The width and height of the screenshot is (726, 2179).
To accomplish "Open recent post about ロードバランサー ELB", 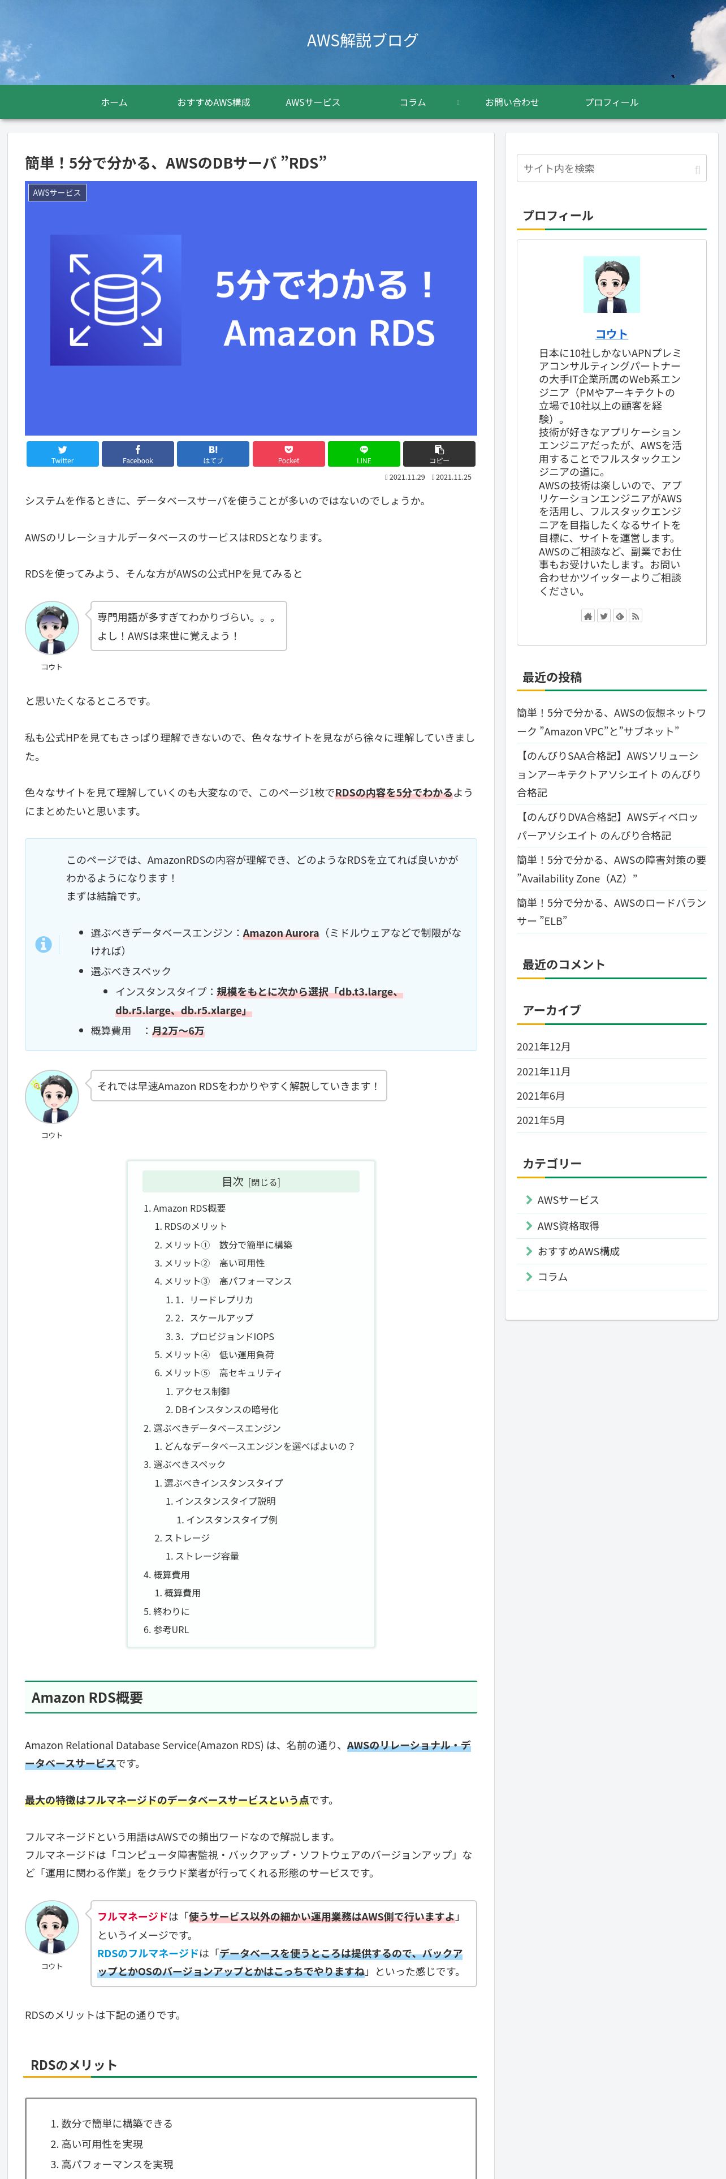I will [x=611, y=912].
